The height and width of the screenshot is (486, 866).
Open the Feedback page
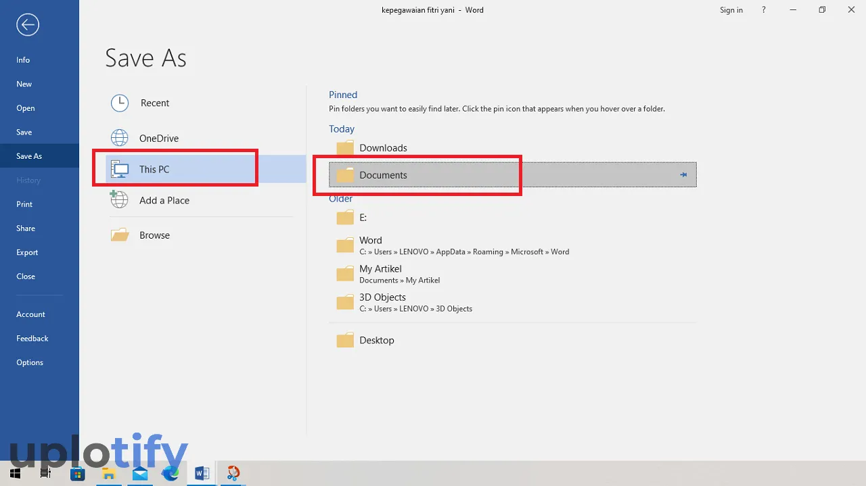[x=32, y=339]
